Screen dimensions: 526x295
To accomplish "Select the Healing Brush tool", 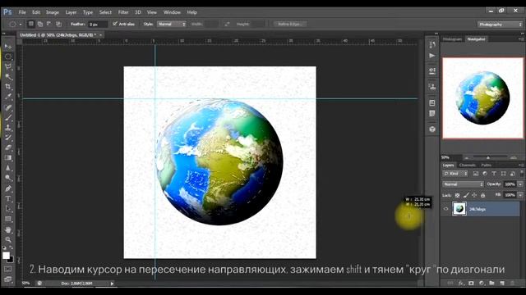I will pos(8,107).
